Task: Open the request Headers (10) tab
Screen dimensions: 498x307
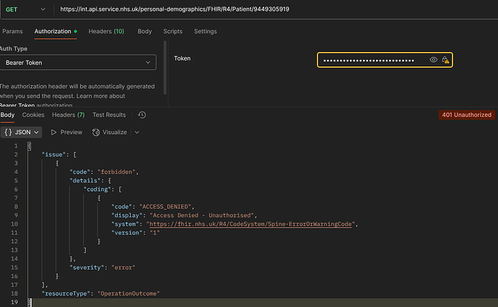Action: pyautogui.click(x=106, y=32)
